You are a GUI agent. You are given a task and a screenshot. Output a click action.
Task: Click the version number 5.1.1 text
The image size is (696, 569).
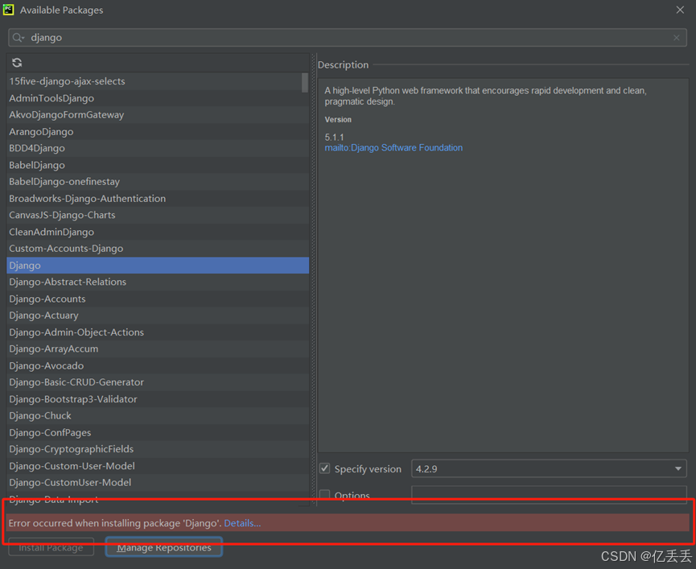[334, 137]
